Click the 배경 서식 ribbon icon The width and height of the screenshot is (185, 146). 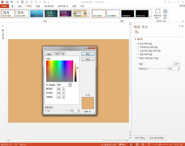[165, 14]
